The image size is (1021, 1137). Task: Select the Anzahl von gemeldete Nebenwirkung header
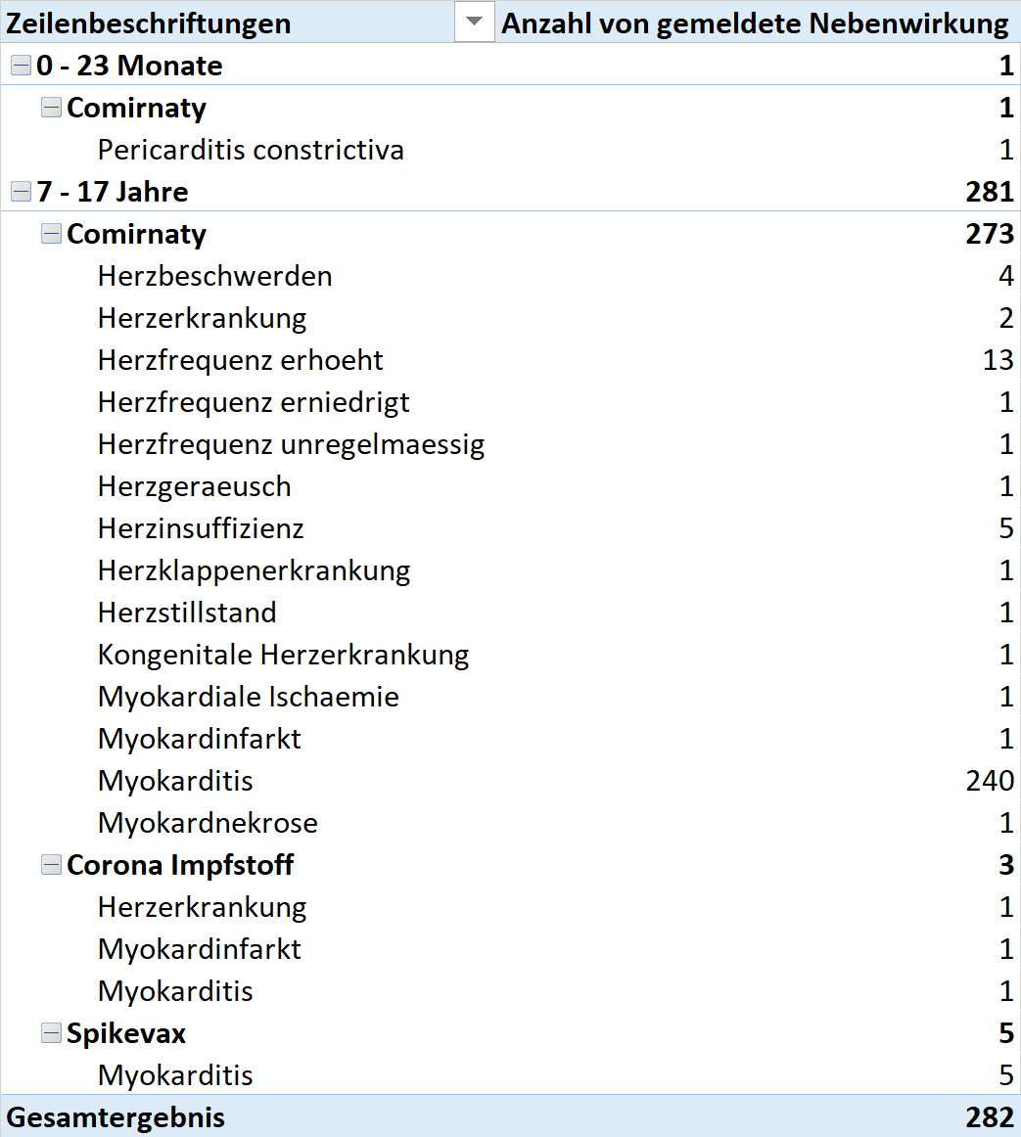755,23
